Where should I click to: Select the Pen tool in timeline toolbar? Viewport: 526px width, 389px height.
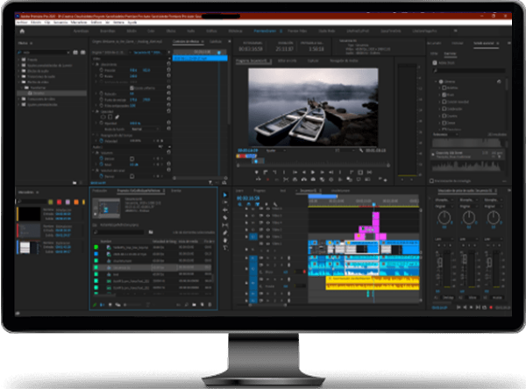[224, 232]
